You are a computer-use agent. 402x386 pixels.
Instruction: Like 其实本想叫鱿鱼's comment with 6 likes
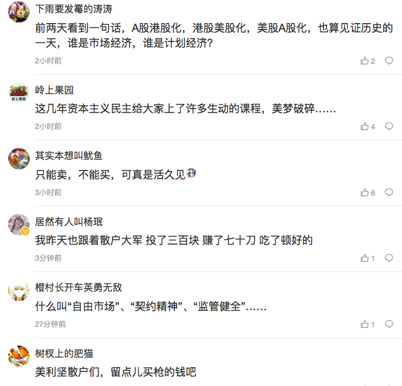click(368, 192)
